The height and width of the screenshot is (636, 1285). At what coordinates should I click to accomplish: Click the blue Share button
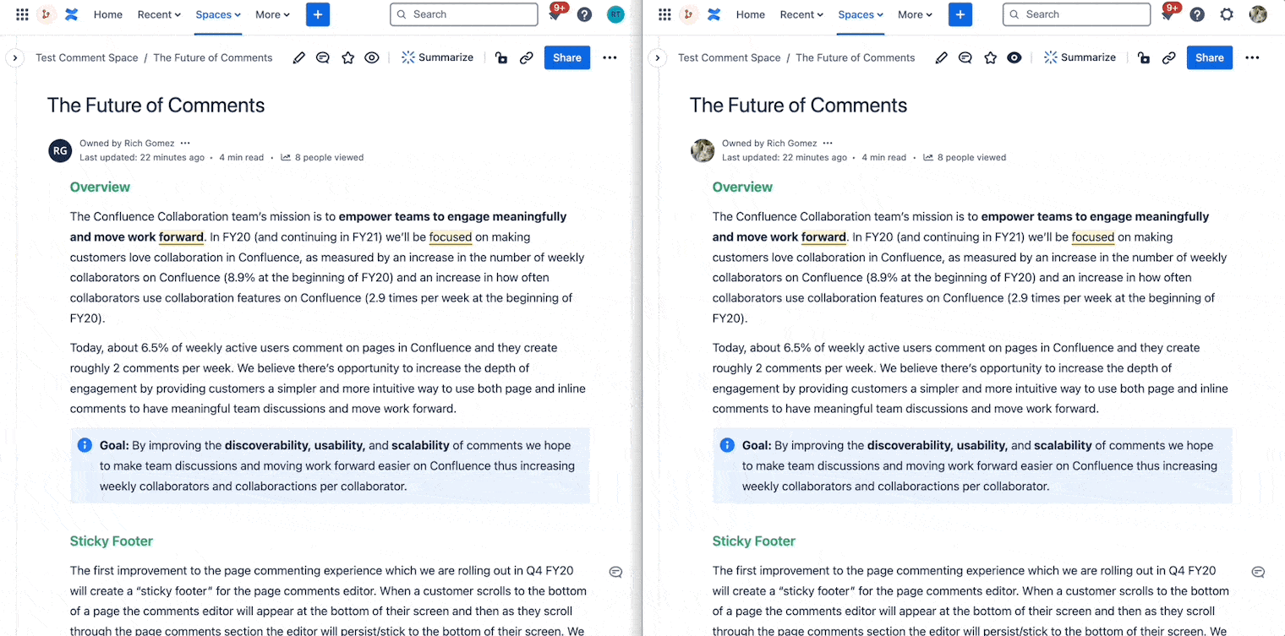566,57
